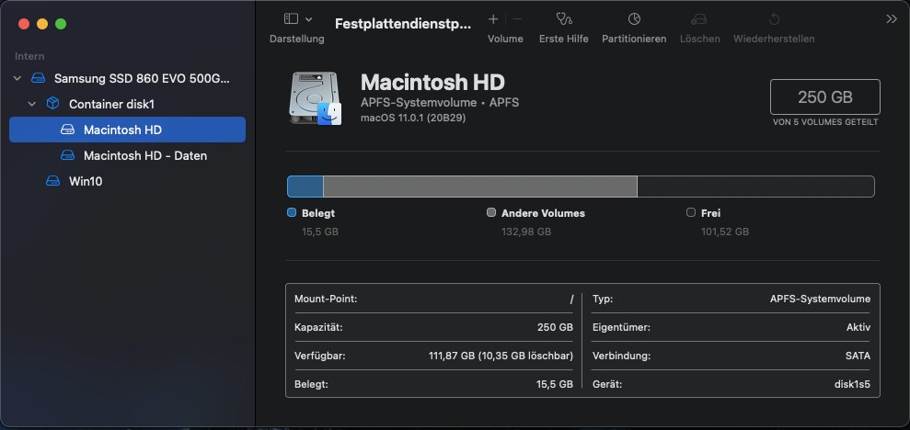Click the SATA Verbindung value

pyautogui.click(x=858, y=356)
